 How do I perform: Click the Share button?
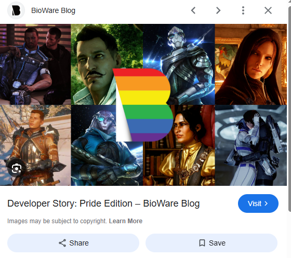(73, 243)
